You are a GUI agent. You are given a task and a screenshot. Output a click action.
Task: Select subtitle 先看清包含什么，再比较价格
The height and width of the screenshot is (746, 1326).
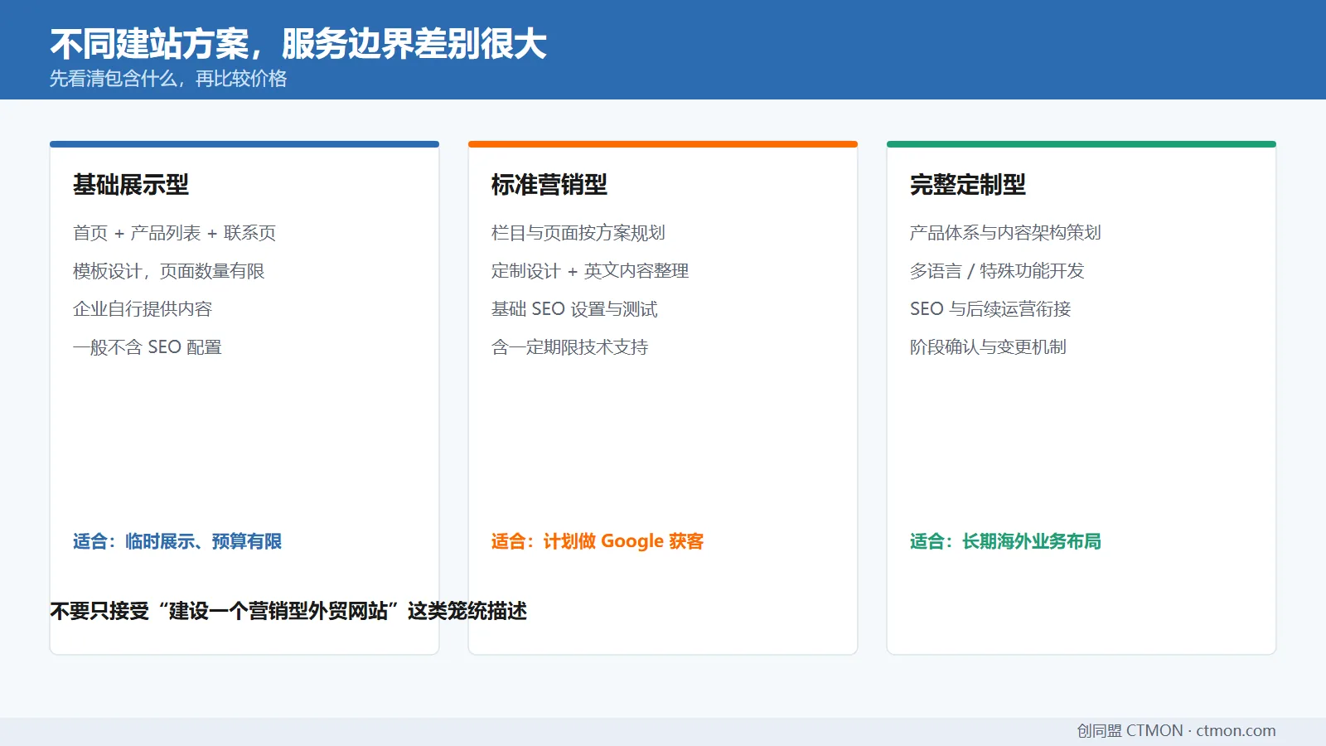(x=168, y=79)
